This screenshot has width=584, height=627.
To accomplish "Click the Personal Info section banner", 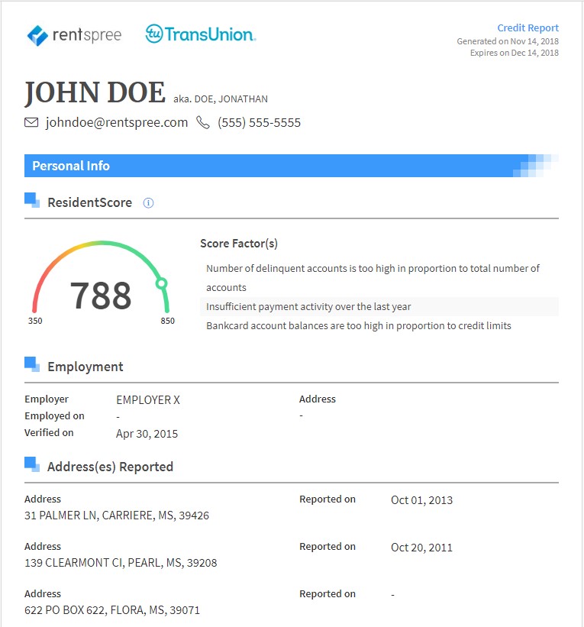I will pyautogui.click(x=292, y=166).
